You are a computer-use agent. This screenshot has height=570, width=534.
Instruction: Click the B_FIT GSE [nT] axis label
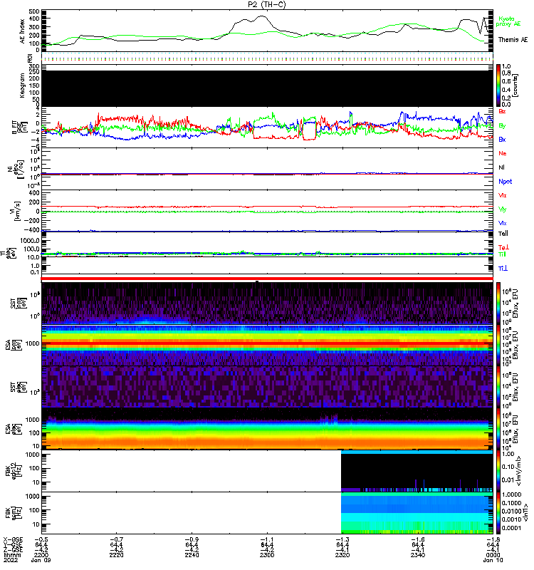pyautogui.click(x=19, y=128)
